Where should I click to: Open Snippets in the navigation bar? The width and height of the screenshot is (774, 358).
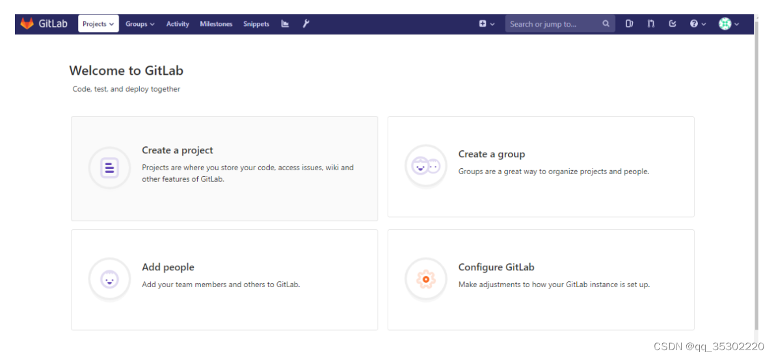click(x=256, y=23)
